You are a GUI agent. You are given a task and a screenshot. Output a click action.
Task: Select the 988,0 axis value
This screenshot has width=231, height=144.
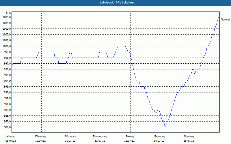[x=8, y=116]
